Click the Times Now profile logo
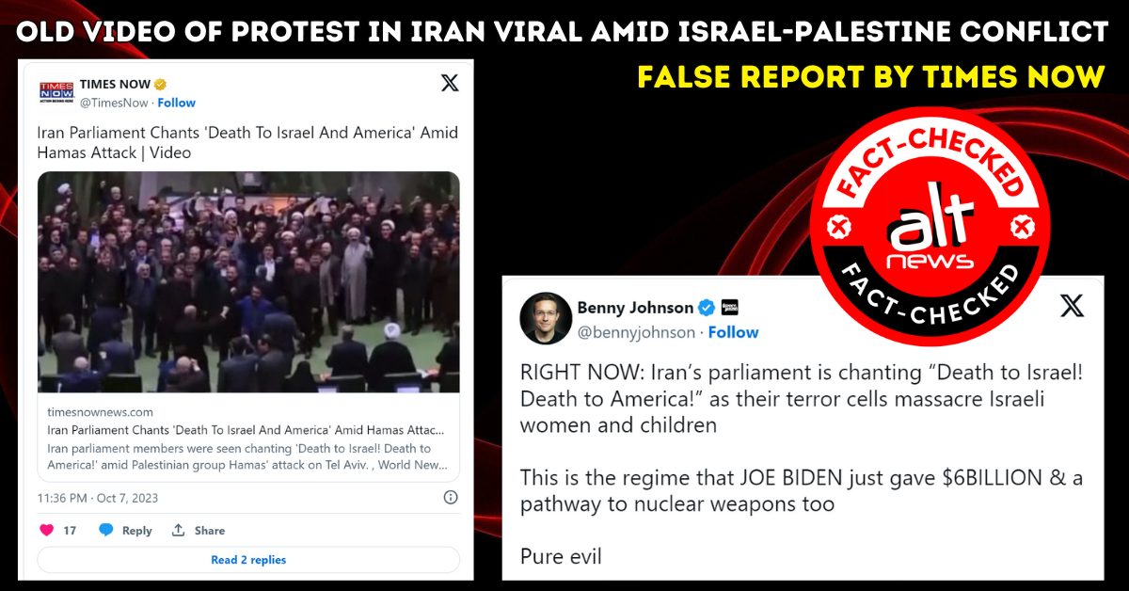 click(56, 92)
